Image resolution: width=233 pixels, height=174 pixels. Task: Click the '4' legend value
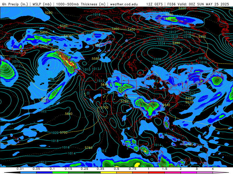[x=213, y=169]
